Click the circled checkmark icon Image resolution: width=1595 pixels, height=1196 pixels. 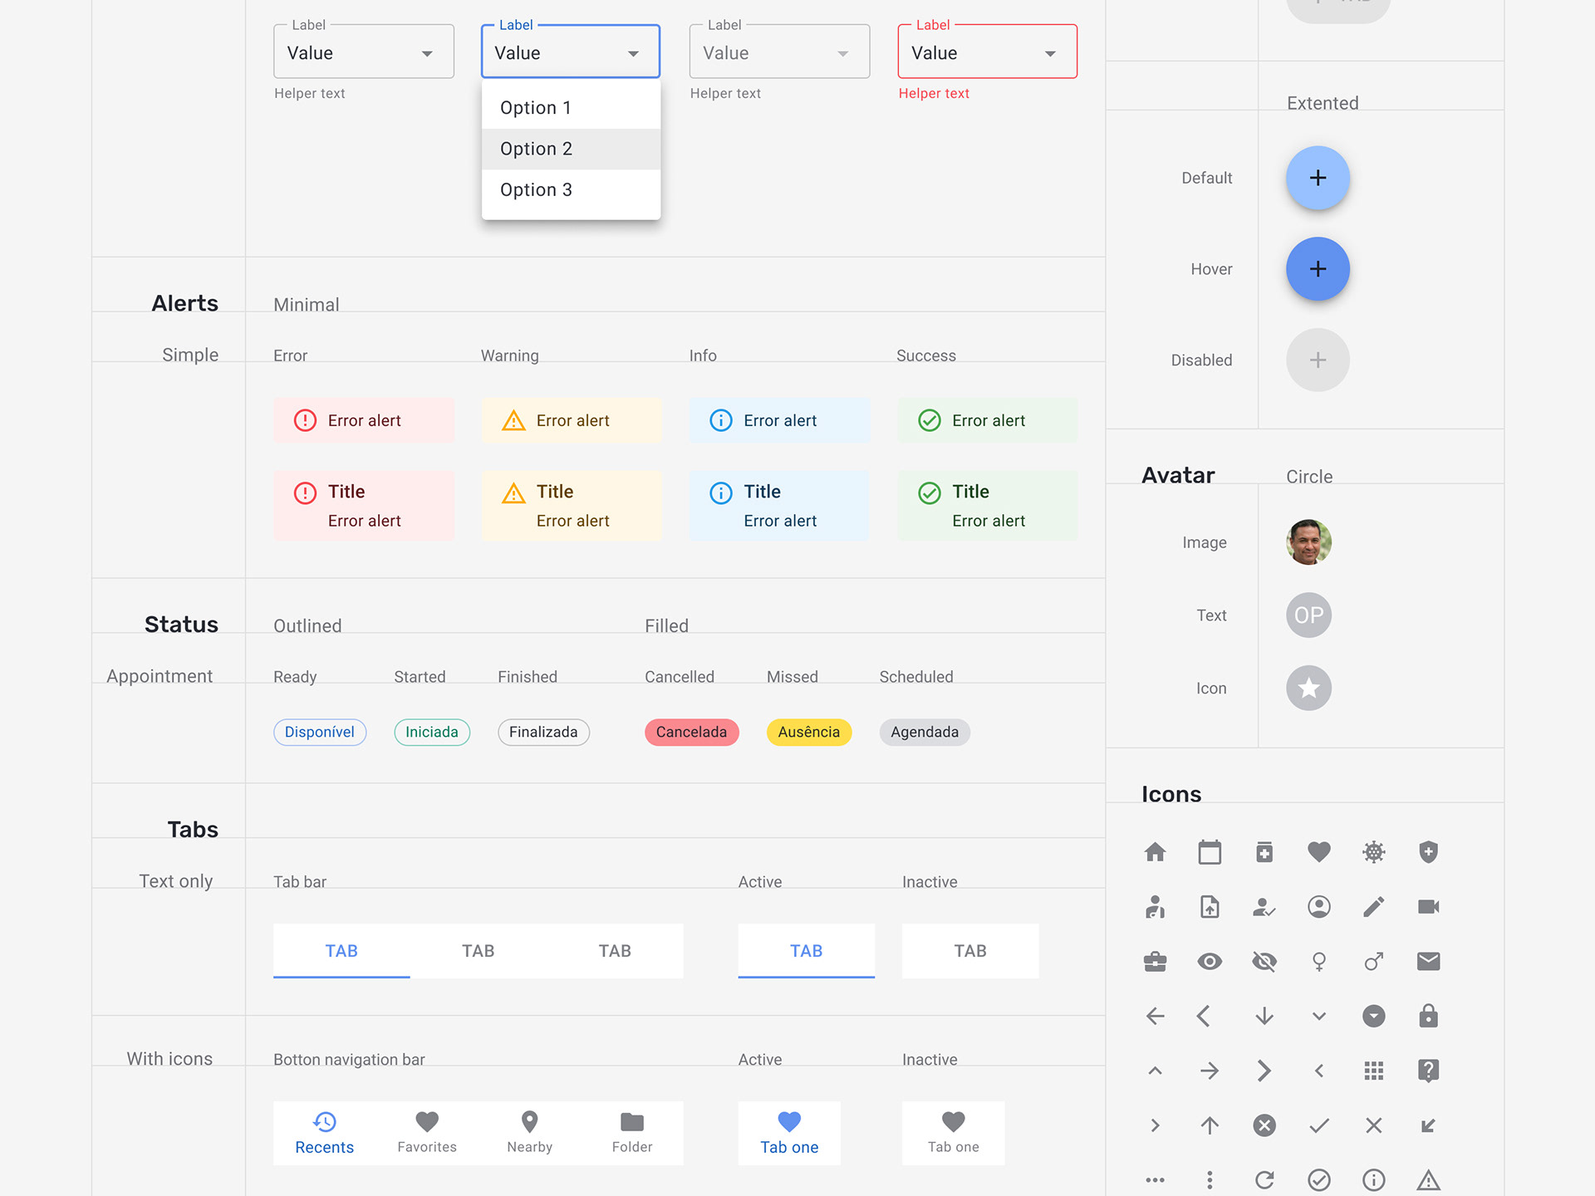point(1318,1179)
